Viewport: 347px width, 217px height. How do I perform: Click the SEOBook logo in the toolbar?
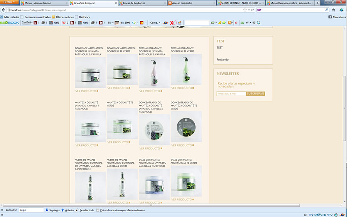(9, 23)
